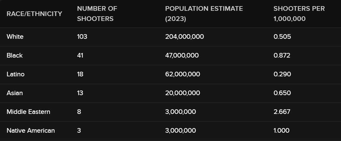
Task: Click the RACE/ETHNICITY column header
Action: point(34,14)
